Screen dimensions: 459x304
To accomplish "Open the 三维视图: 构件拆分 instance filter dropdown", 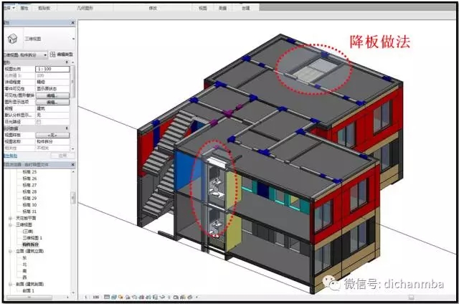I will [x=45, y=54].
